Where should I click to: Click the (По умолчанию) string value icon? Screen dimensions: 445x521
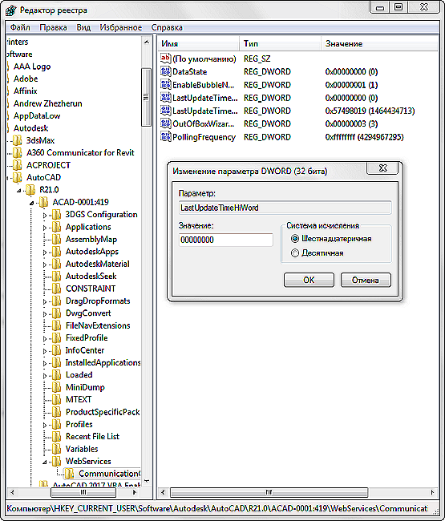(x=165, y=59)
